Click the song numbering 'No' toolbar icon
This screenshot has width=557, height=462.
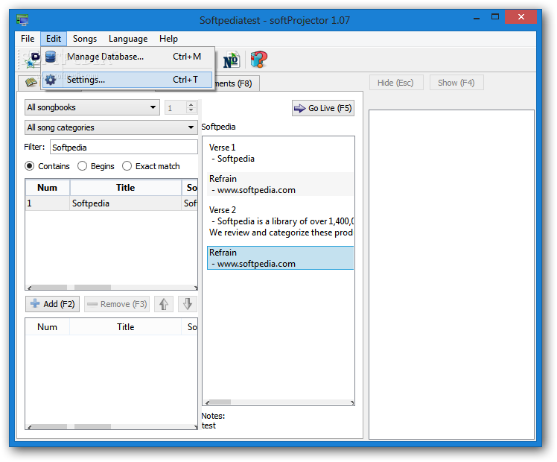232,60
